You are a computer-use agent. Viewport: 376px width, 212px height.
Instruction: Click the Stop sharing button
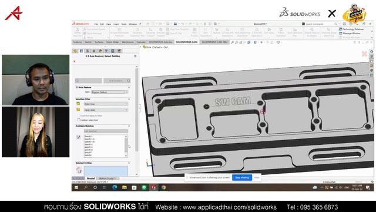click(242, 178)
